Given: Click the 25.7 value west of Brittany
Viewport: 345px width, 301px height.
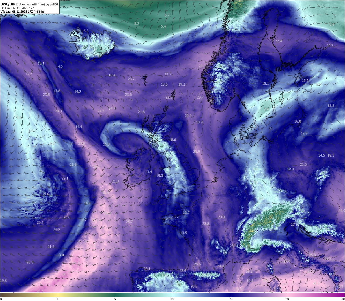Looking at the screenshot, I should 129,222.
